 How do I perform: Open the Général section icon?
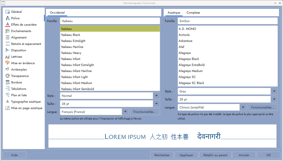point(7,12)
